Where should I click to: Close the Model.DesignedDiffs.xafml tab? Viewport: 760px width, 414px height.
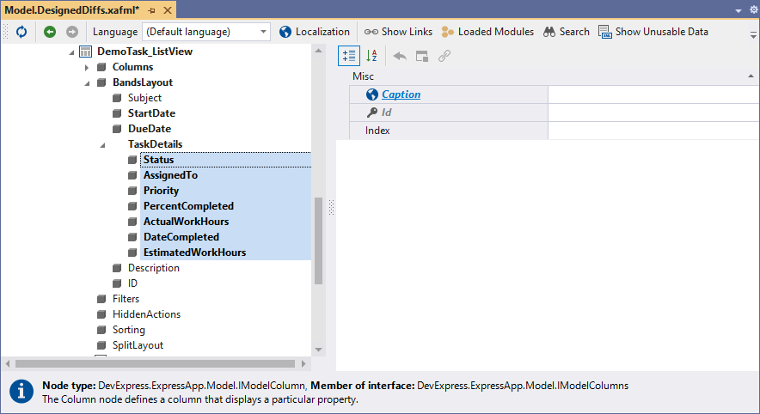(x=168, y=10)
